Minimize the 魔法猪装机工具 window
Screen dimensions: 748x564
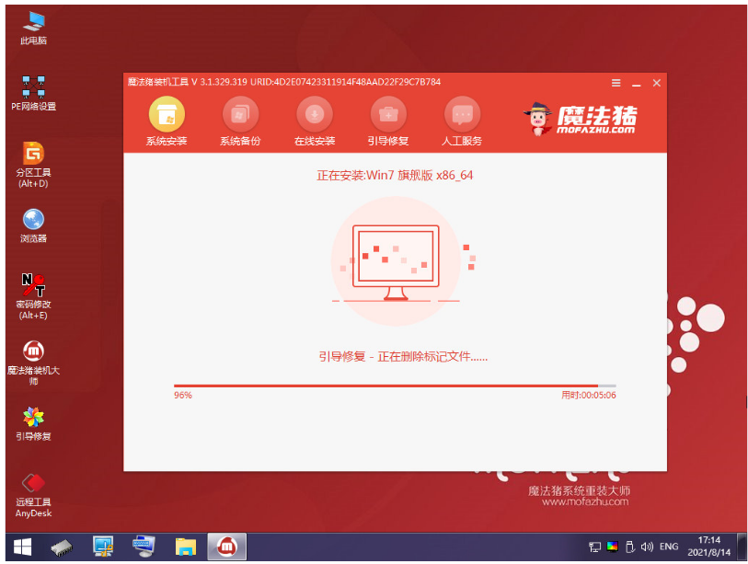click(637, 83)
